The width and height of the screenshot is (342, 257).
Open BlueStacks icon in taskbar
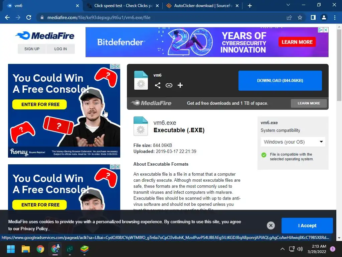[x=84, y=249]
